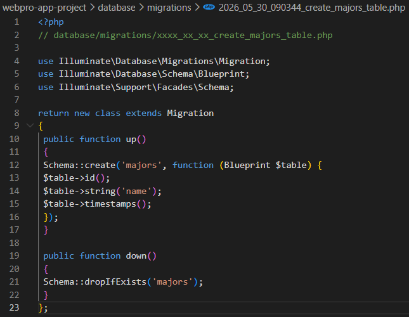409x317 pixels.
Task: Select the migrations breadcrumb segment
Action: (169, 8)
